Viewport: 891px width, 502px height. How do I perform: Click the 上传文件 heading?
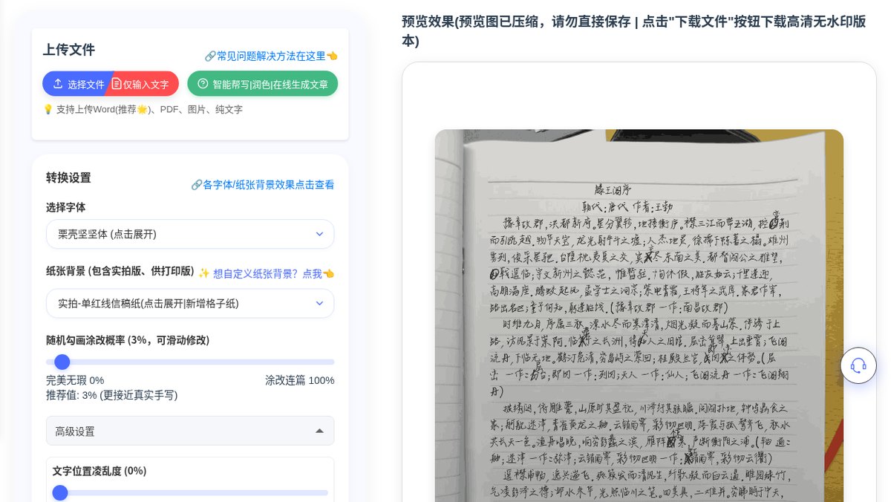69,50
